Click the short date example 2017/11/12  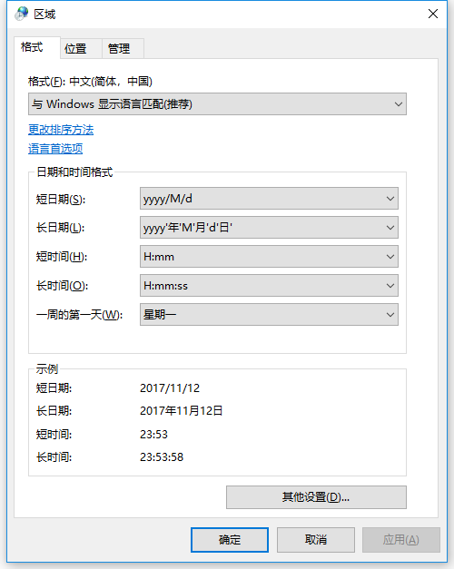[170, 388]
